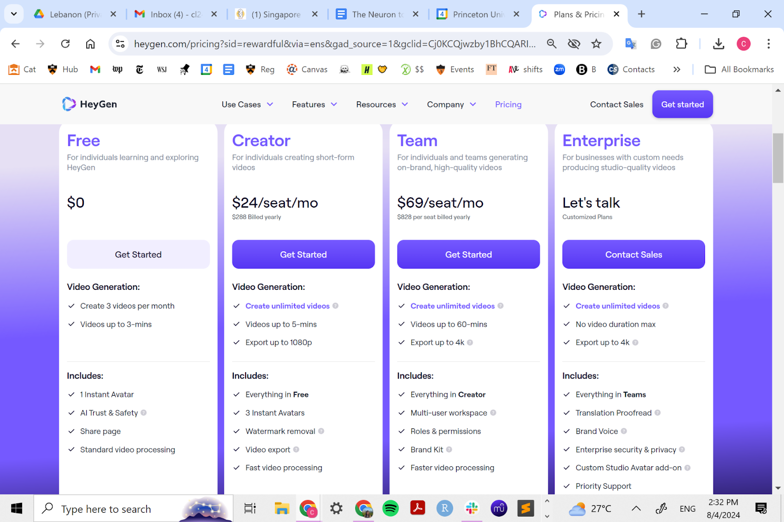Expand the Company dropdown
Image resolution: width=784 pixels, height=522 pixels.
(x=452, y=104)
